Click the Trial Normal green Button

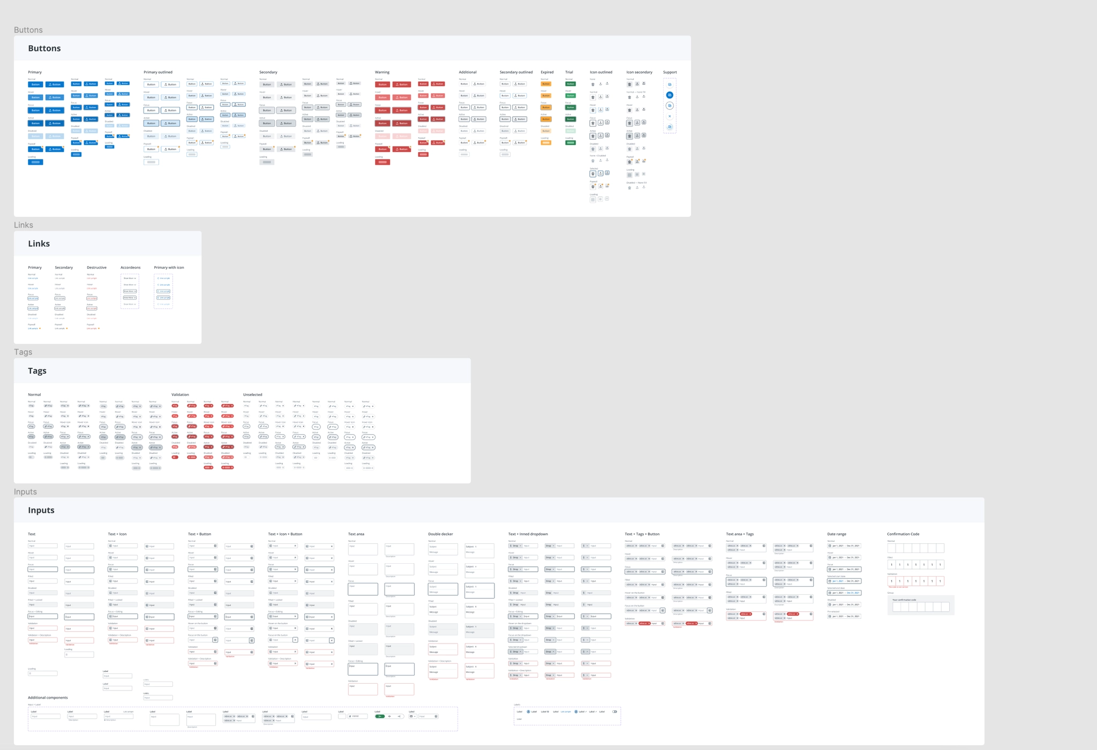pos(570,84)
